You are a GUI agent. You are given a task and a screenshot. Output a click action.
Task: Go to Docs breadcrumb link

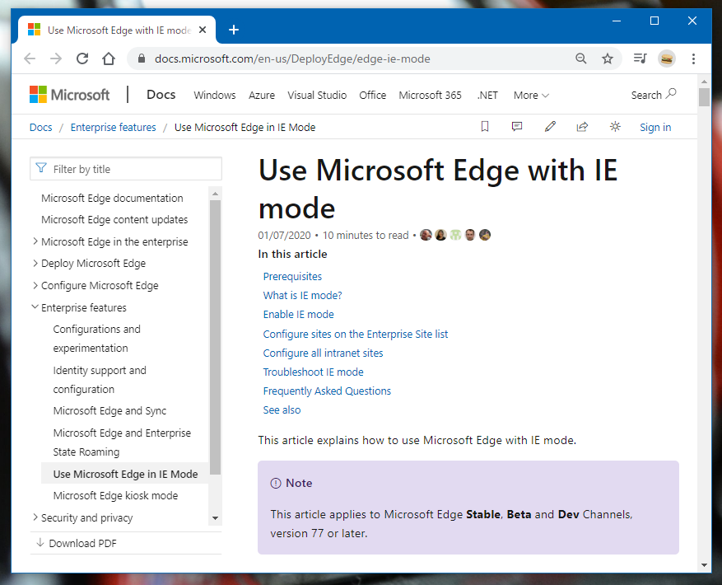point(41,127)
